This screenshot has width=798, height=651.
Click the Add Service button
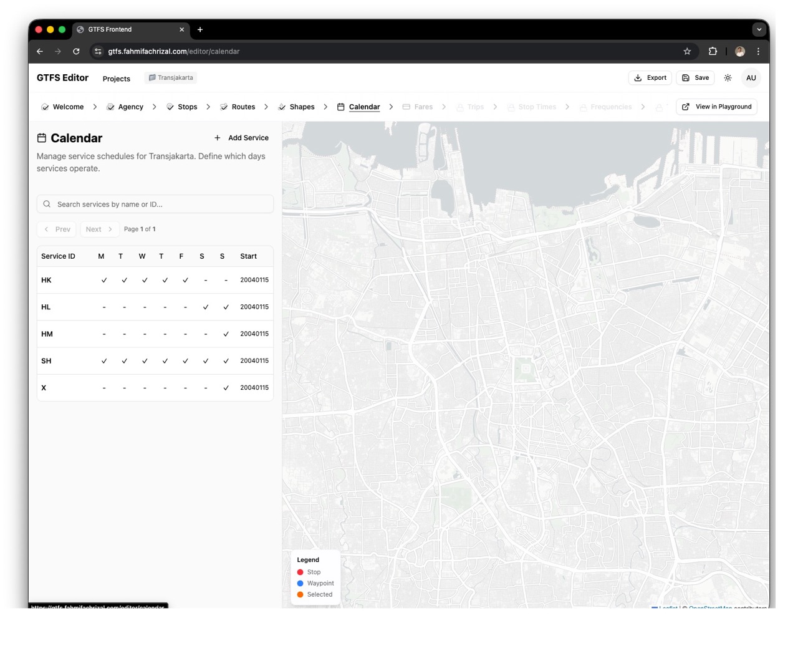click(241, 138)
